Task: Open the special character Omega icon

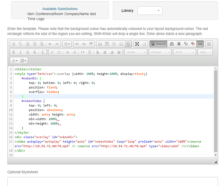Action: tap(121, 44)
